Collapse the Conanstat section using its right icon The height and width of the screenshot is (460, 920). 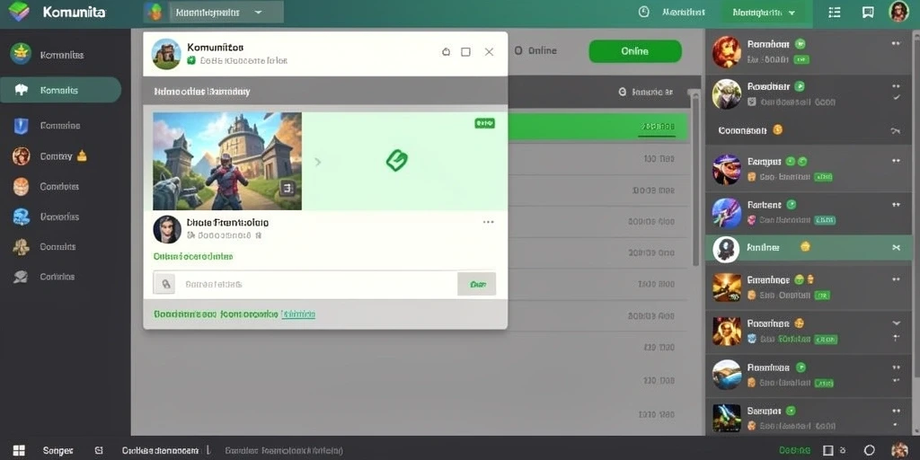tap(896, 131)
